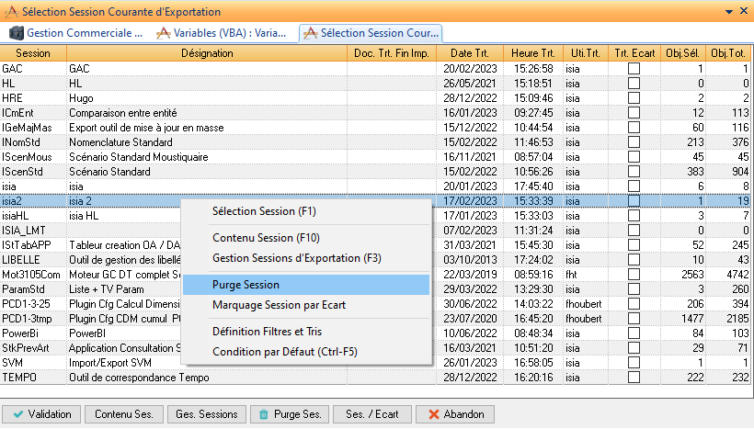The height and width of the screenshot is (429, 754).
Task: Click the Purge Ses. trash button
Action: pos(289,413)
